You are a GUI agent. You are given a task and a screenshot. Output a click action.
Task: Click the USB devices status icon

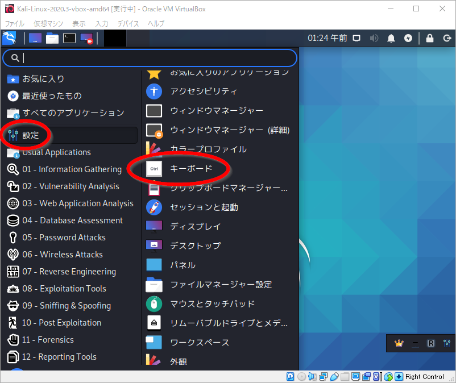tap(334, 377)
